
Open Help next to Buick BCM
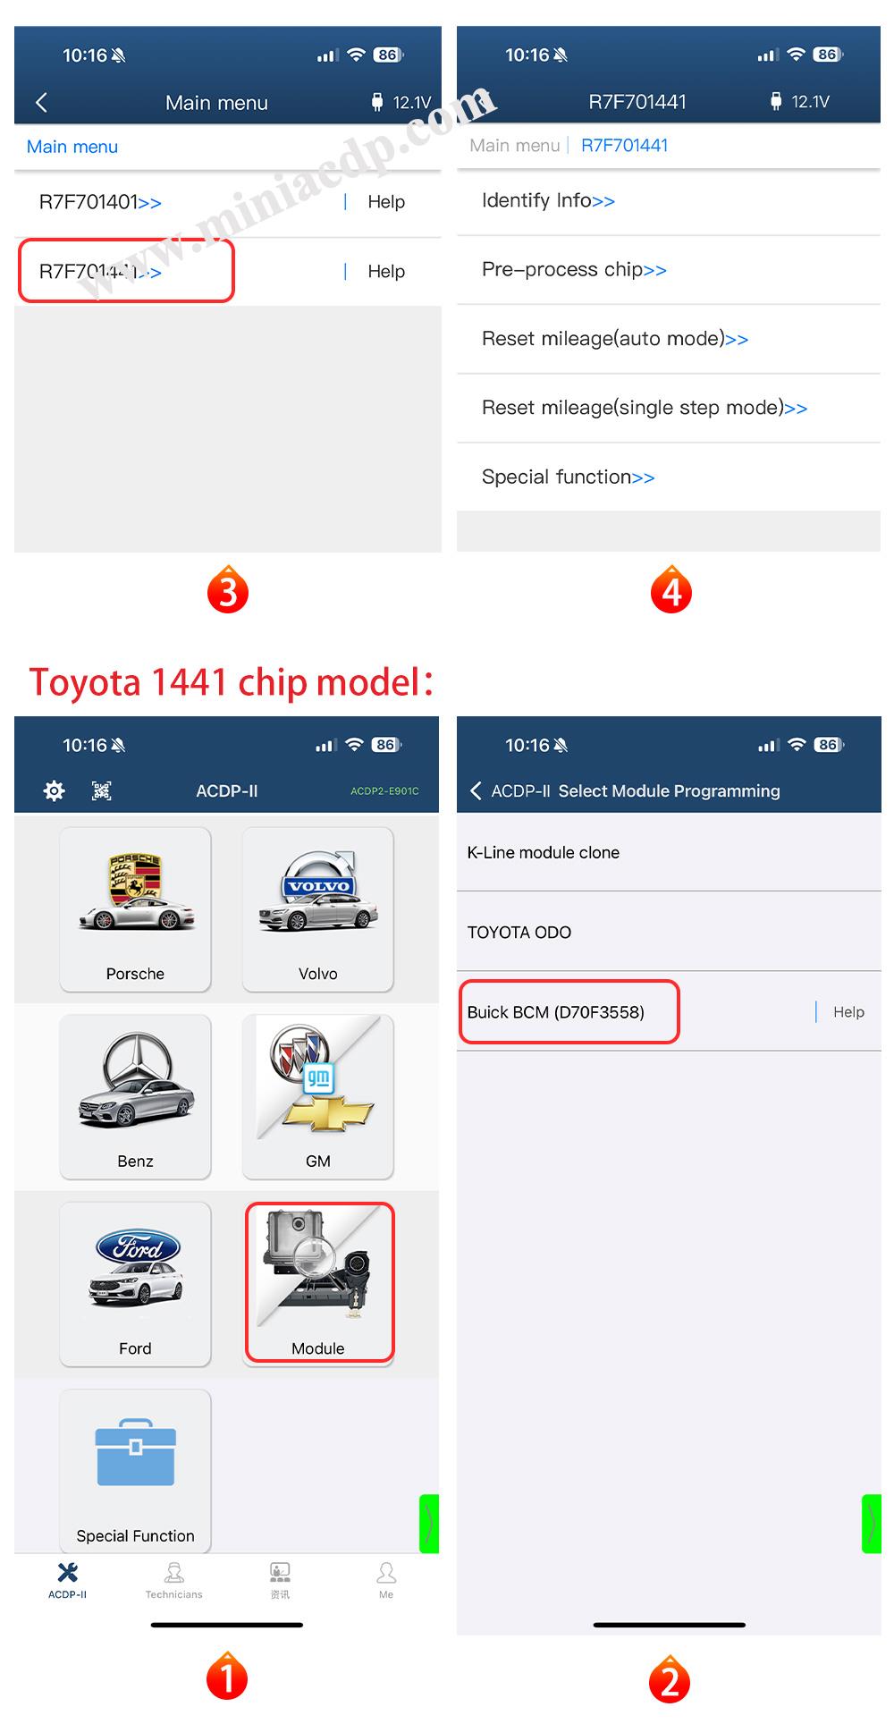coord(848,1012)
